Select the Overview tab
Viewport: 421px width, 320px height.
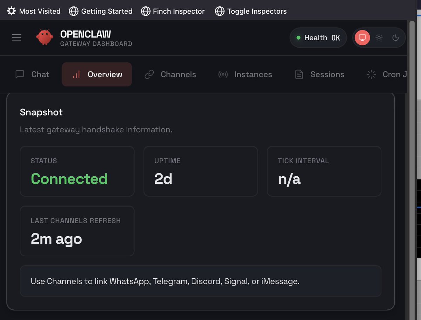[x=97, y=74]
